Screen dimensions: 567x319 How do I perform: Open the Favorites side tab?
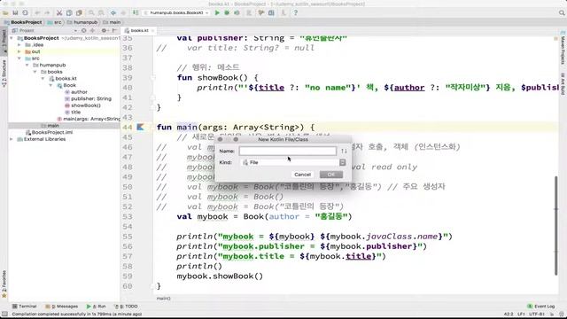[x=4, y=284]
